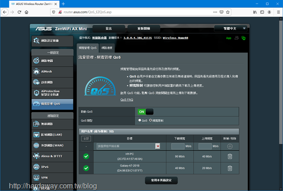Open the language dropdown

point(230,28)
